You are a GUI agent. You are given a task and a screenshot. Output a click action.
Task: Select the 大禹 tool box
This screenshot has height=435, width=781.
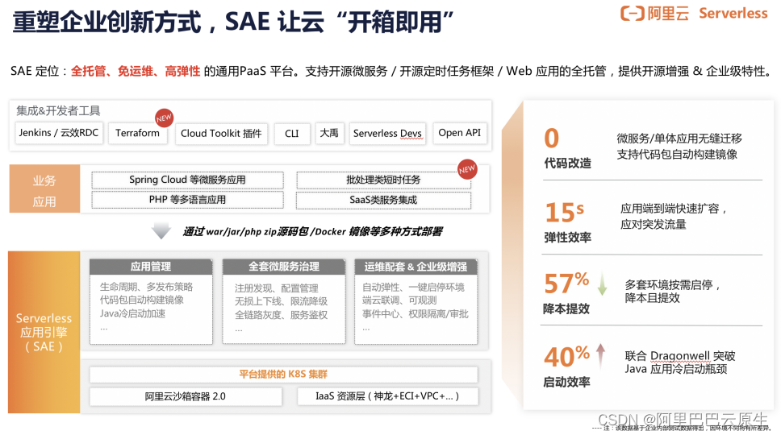[329, 133]
